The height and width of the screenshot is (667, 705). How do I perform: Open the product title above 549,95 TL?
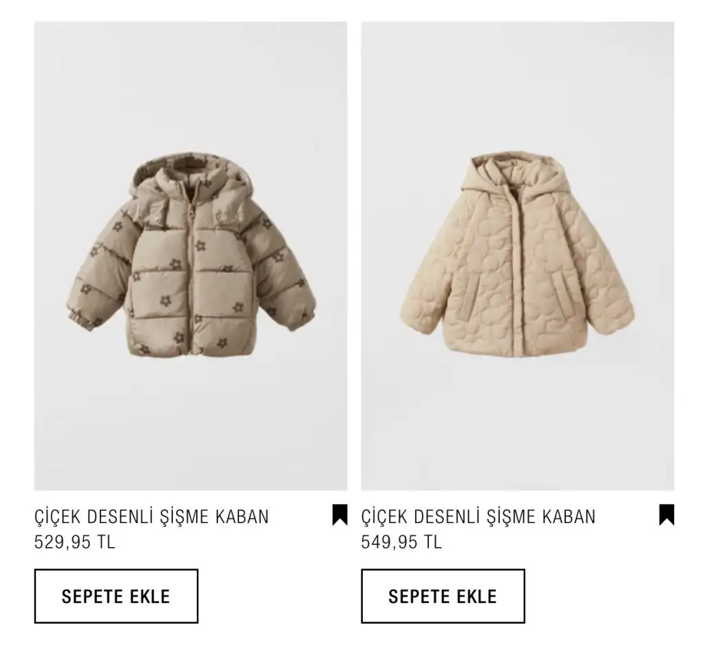click(x=478, y=516)
